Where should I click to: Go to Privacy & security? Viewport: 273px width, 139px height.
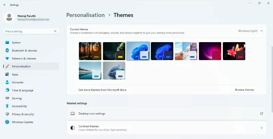point(31,114)
